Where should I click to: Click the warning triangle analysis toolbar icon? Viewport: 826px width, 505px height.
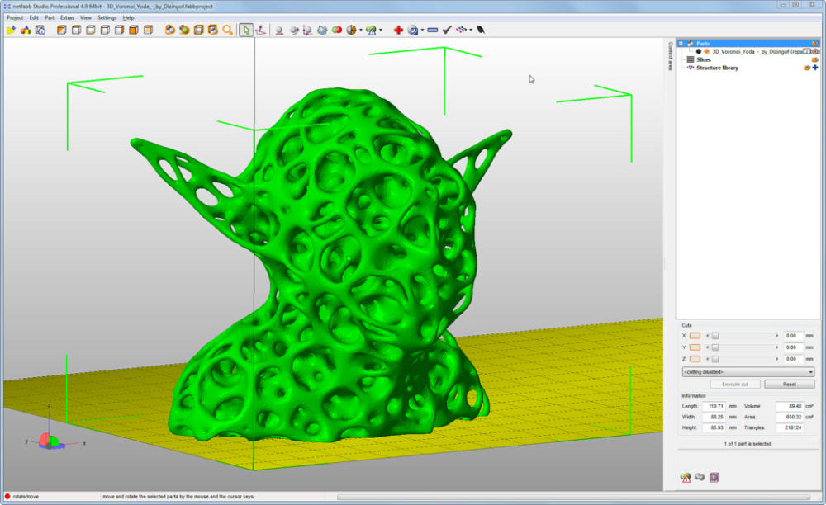point(372,31)
